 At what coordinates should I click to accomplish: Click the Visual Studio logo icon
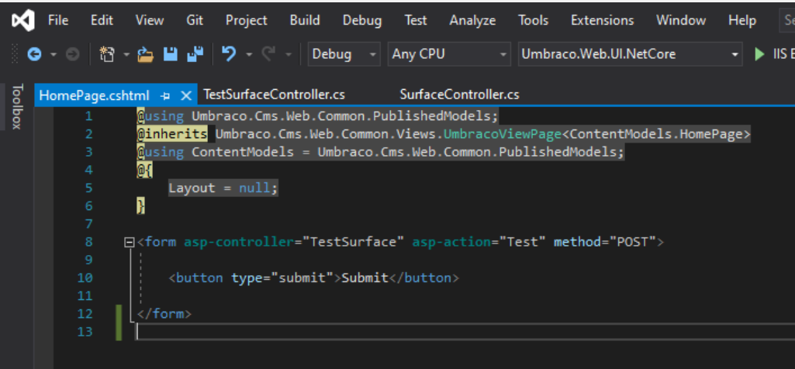[x=23, y=21]
